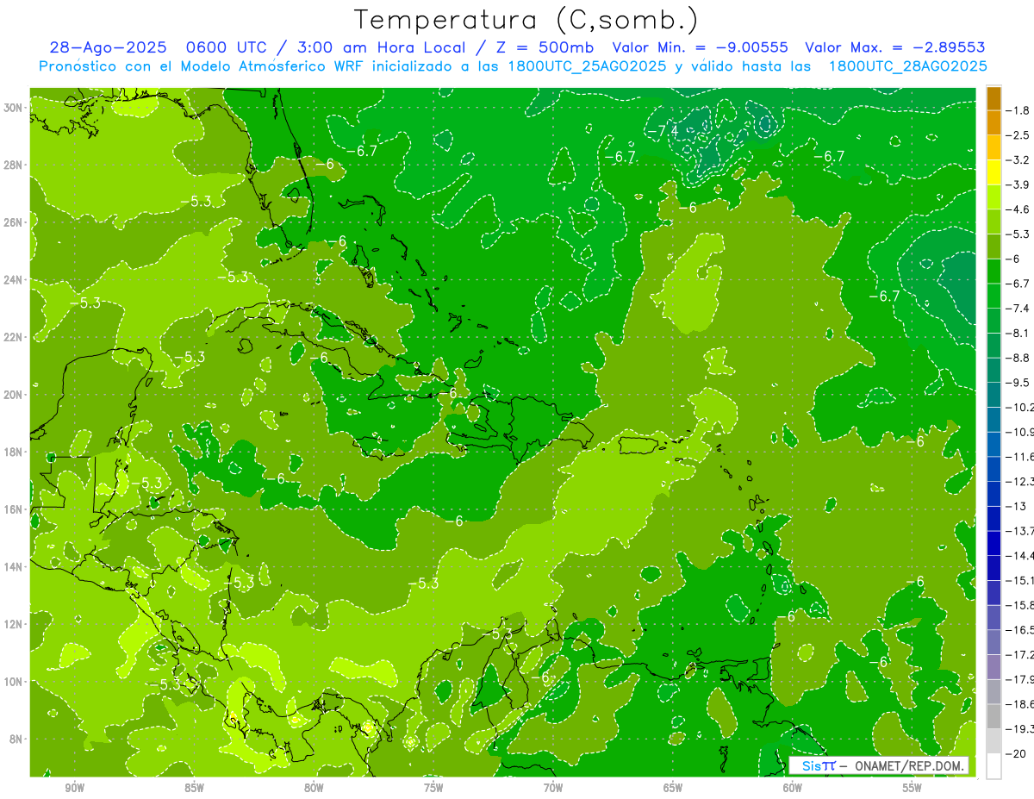This screenshot has height=799, width=1034.
Task: Click the '-10.2' colorbar label
Action: (1020, 408)
